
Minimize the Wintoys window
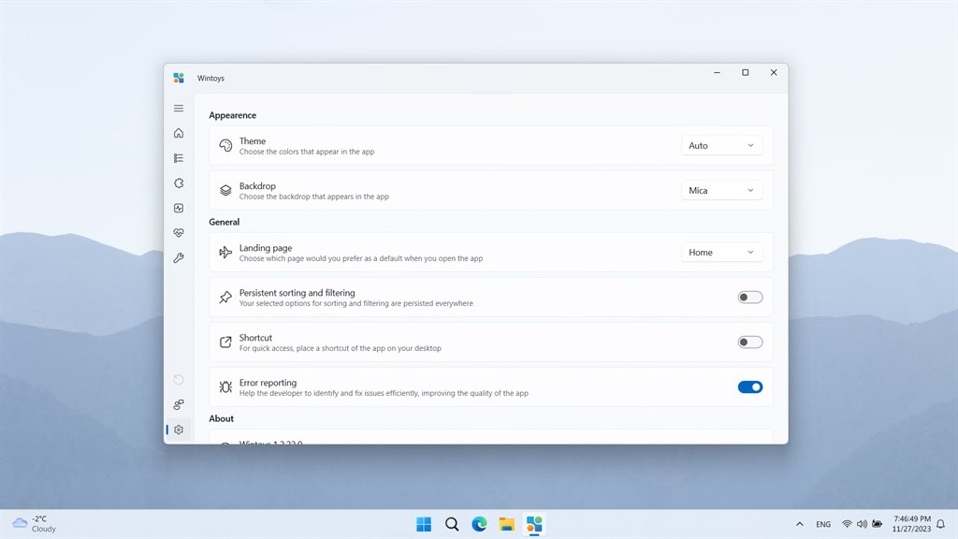[x=717, y=73]
